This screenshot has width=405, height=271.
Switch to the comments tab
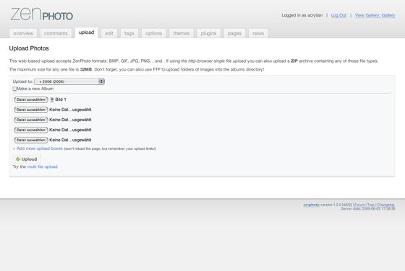point(56,33)
